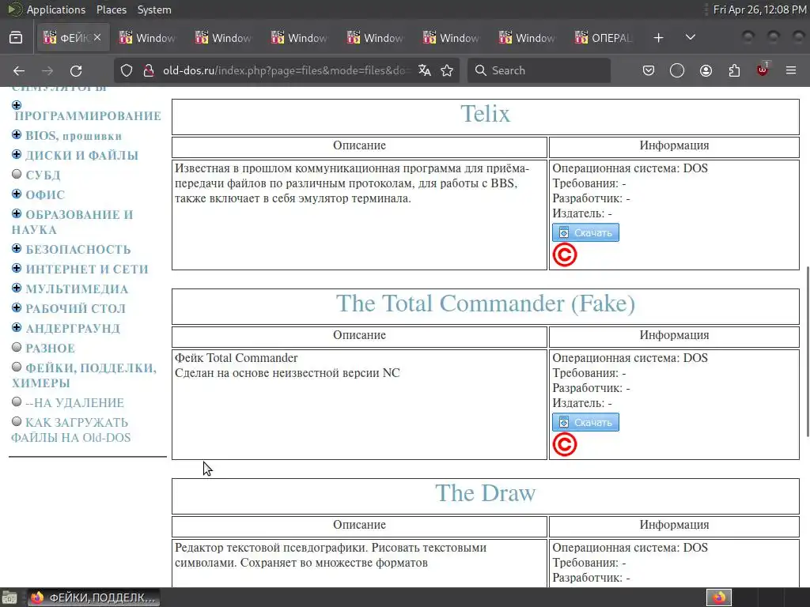Open the Pocket save icon
The width and height of the screenshot is (810, 607).
(x=649, y=70)
